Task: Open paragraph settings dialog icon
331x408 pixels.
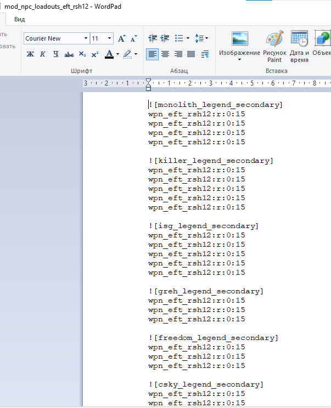Action: click(205, 54)
